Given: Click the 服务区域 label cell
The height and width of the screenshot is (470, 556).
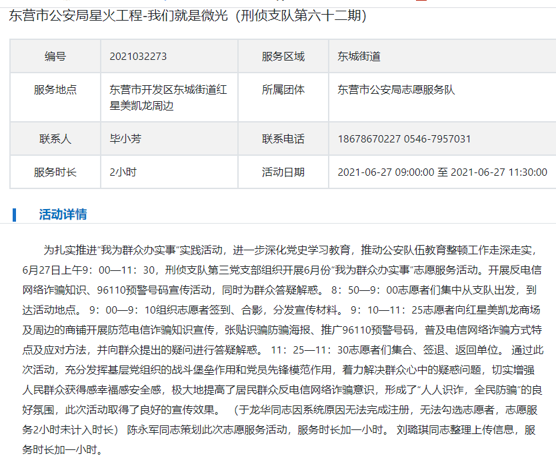Looking at the screenshot, I should click(x=283, y=57).
